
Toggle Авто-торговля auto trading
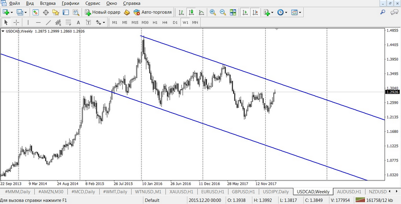point(153,12)
